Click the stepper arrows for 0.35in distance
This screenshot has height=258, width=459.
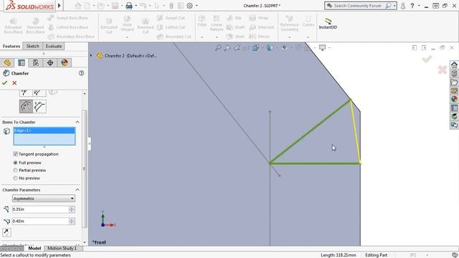point(72,209)
